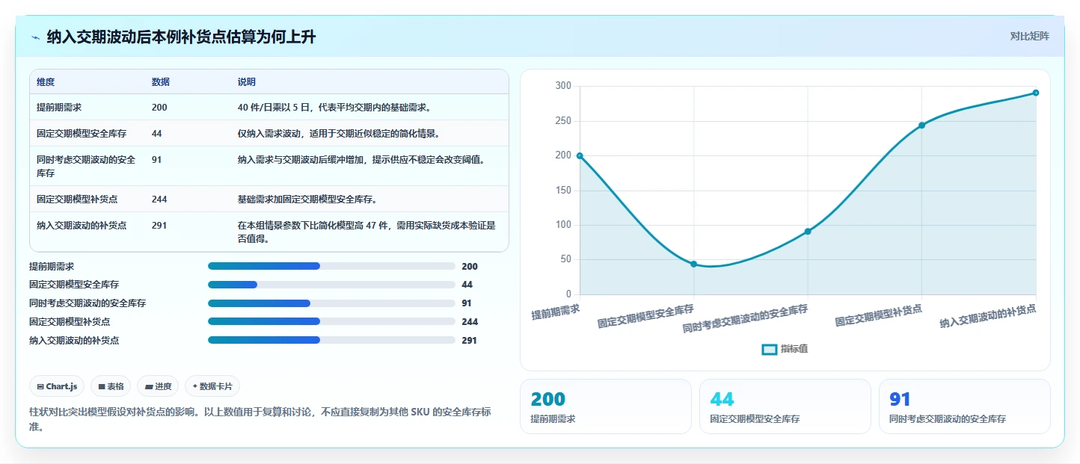Click the title 纳入交期波动后本例补货点估算为何上升
The image size is (1080, 464).
pos(181,37)
